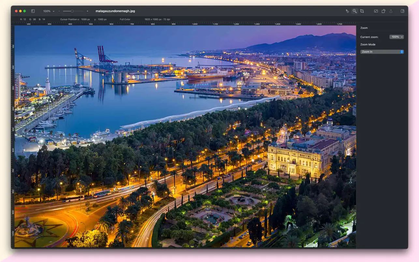The height and width of the screenshot is (262, 419).
Task: Select the malagauzundonemagh.jpg title tab
Action: point(116,11)
